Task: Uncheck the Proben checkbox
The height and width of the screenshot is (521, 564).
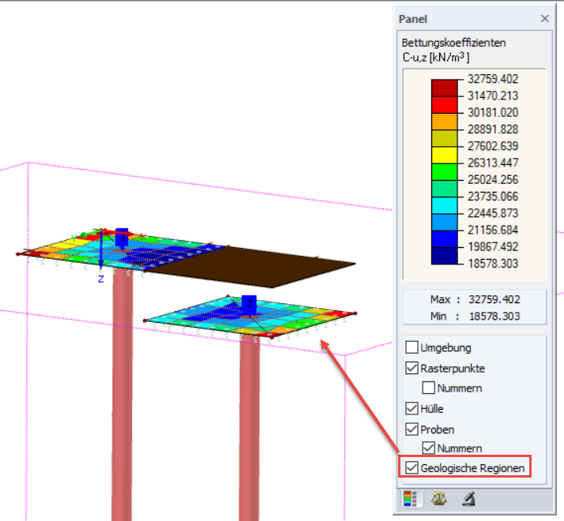Action: pos(412,429)
